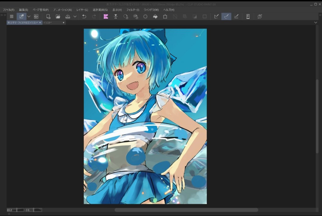Open the ファイル(F) menu
Screen dimensions: 322x216
point(8,10)
